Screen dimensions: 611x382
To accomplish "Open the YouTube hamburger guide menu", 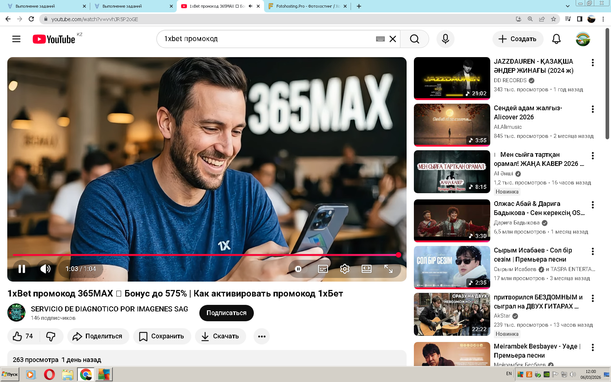I will [x=16, y=39].
